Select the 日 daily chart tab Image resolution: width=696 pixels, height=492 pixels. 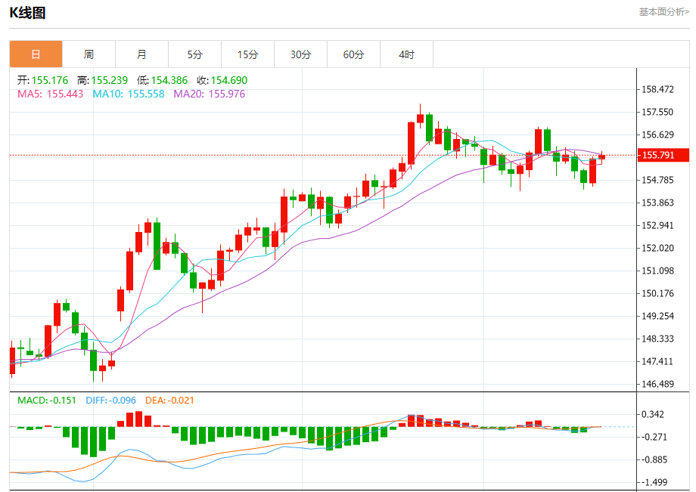[x=36, y=54]
